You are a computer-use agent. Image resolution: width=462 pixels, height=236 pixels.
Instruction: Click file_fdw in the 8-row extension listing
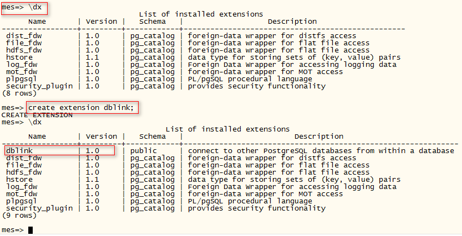pyautogui.click(x=24, y=43)
